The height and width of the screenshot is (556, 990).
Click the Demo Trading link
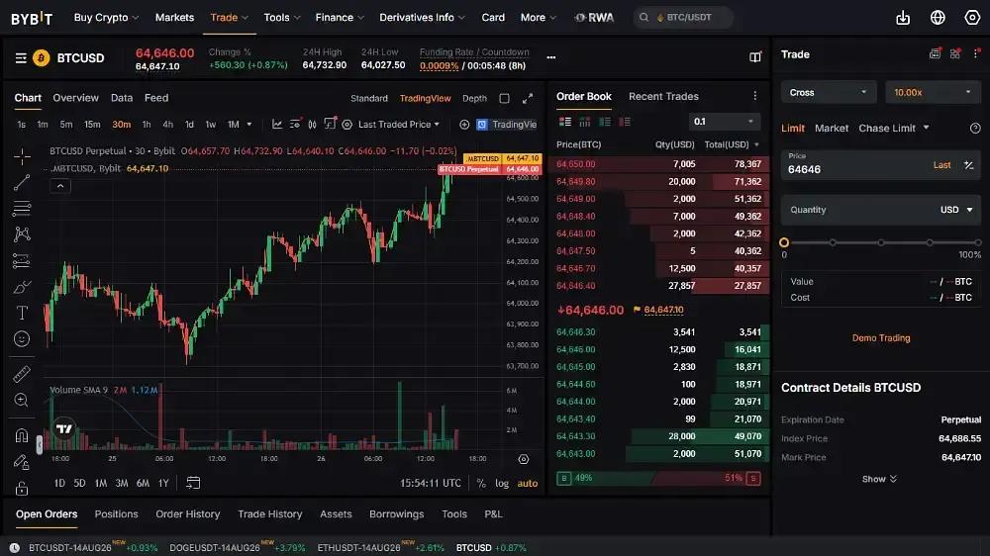point(881,338)
